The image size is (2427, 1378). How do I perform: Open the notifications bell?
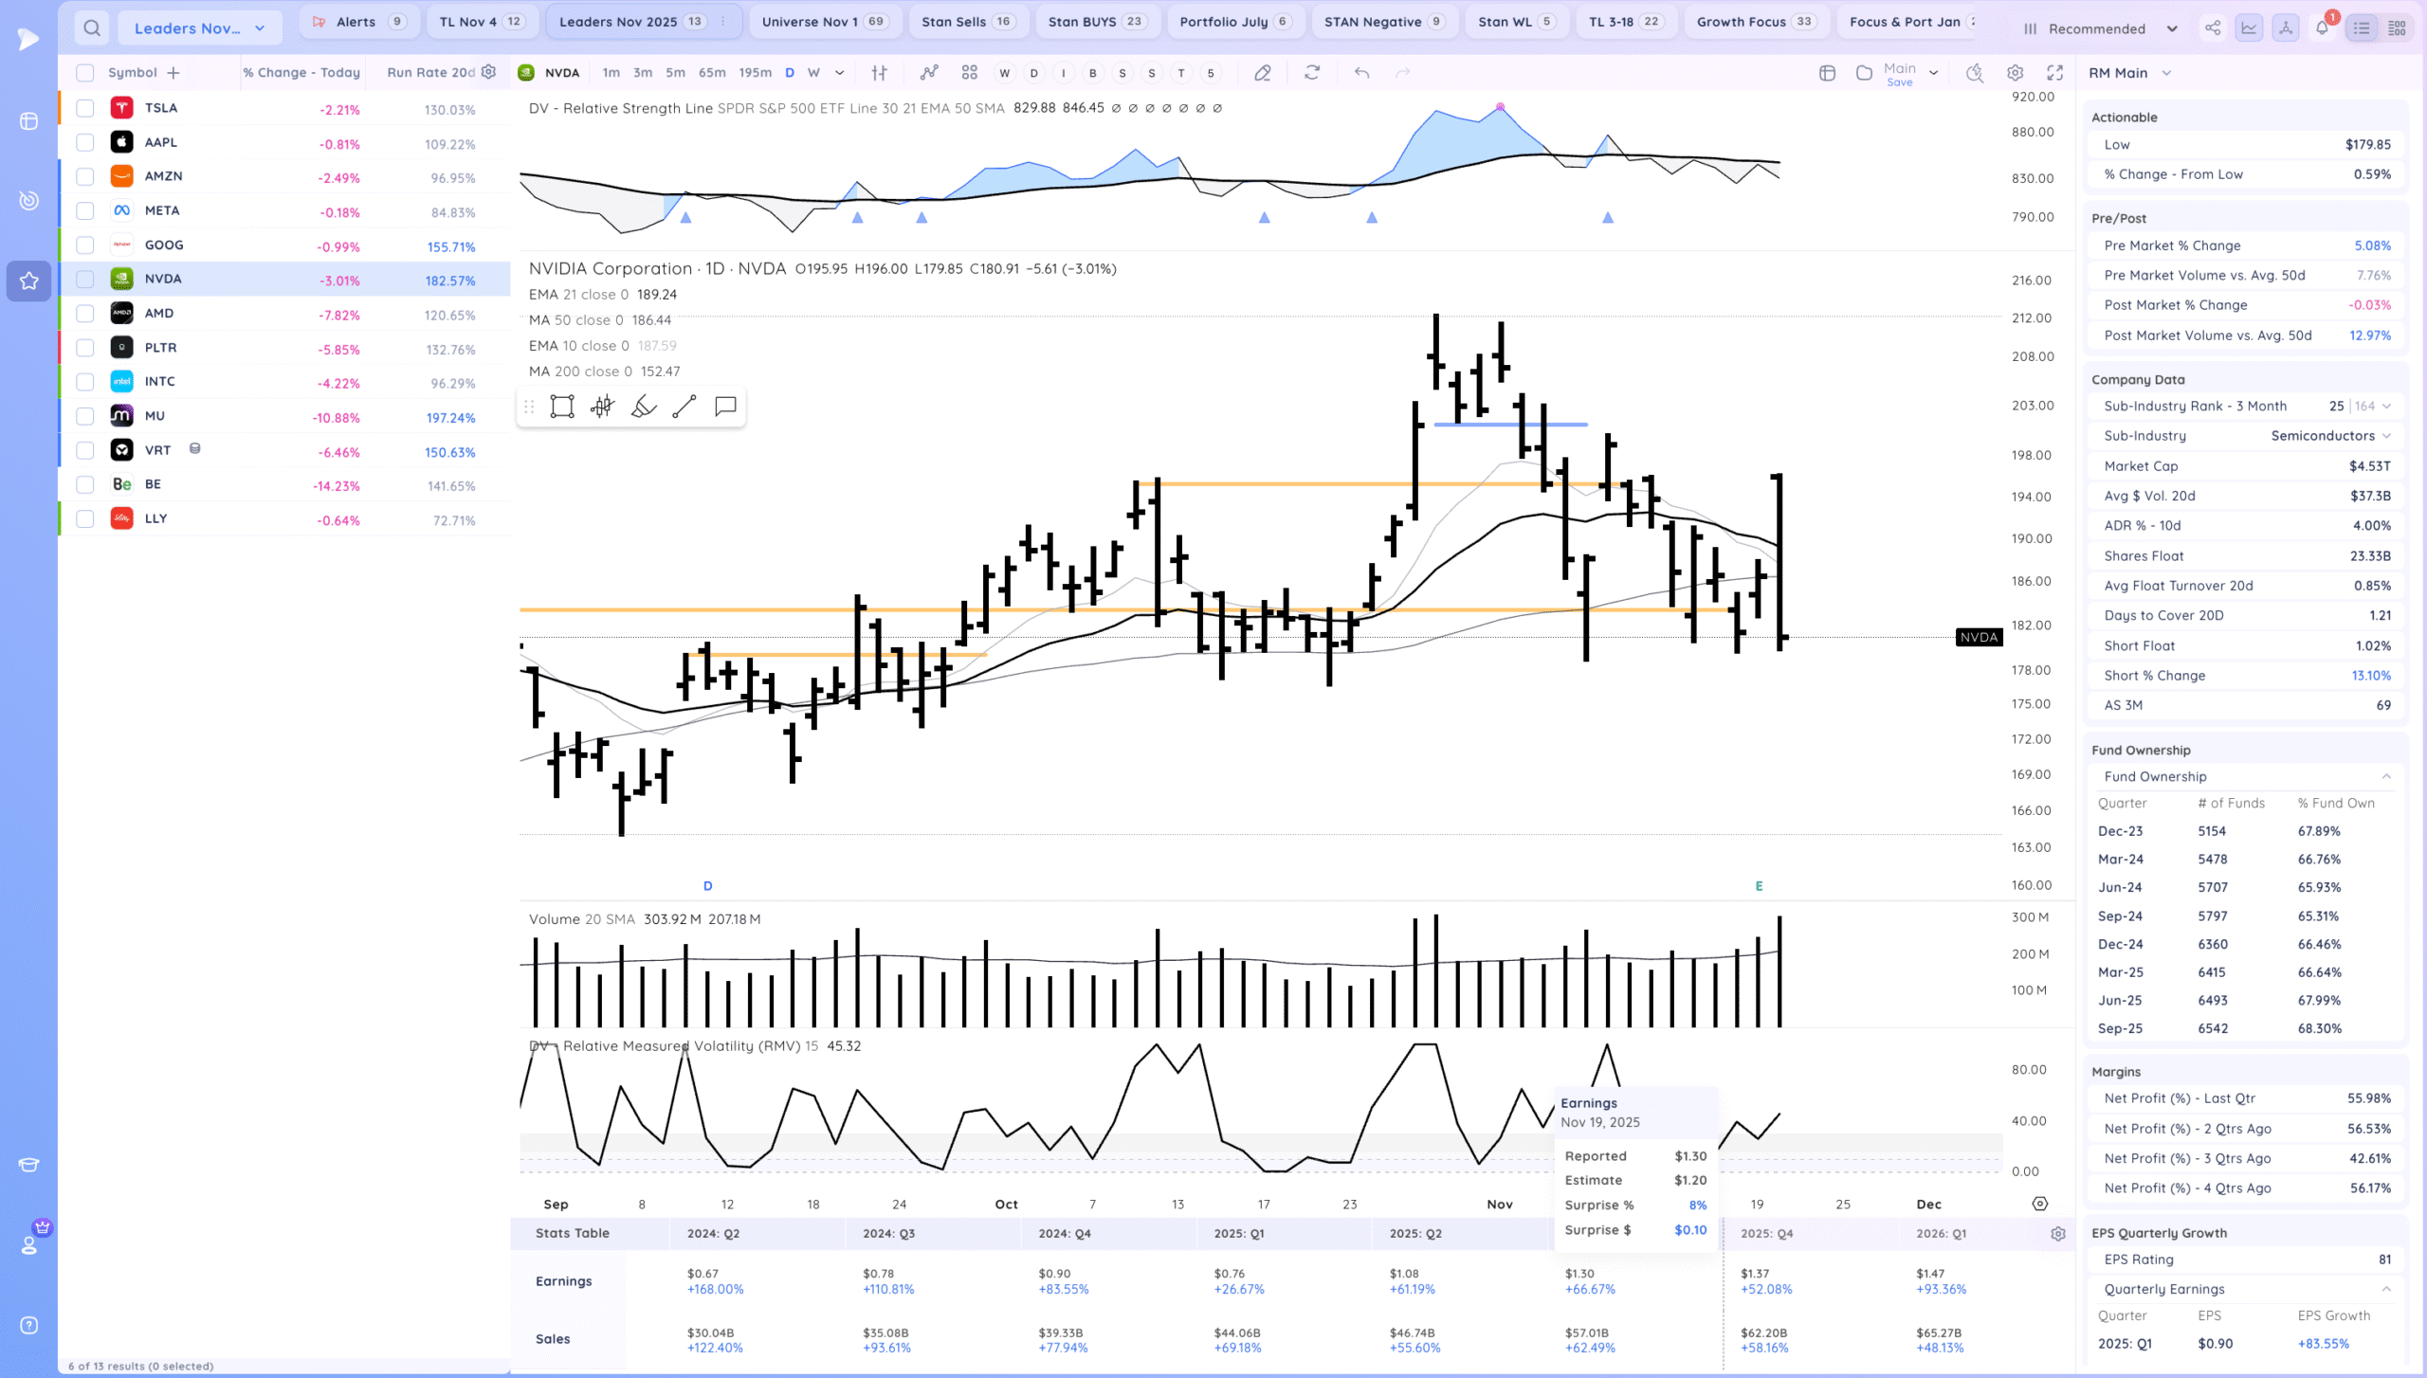click(x=2322, y=28)
